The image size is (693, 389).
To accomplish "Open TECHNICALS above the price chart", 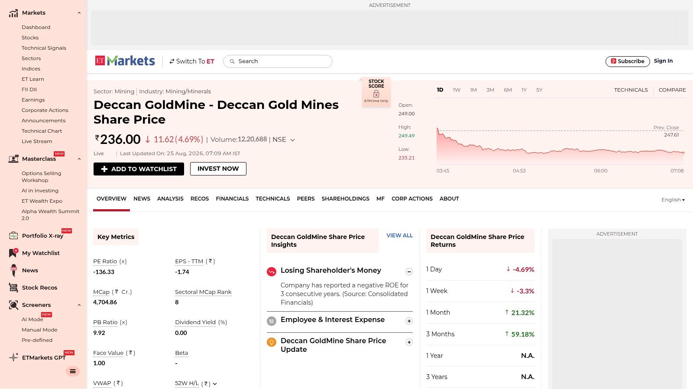I will (x=631, y=90).
